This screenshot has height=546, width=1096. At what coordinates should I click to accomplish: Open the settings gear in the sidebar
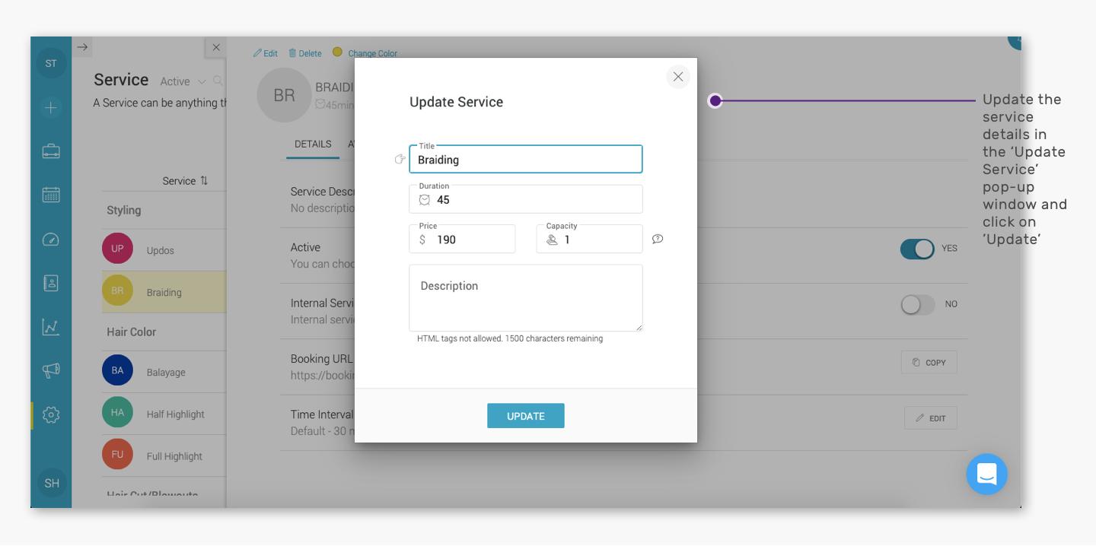click(x=51, y=414)
